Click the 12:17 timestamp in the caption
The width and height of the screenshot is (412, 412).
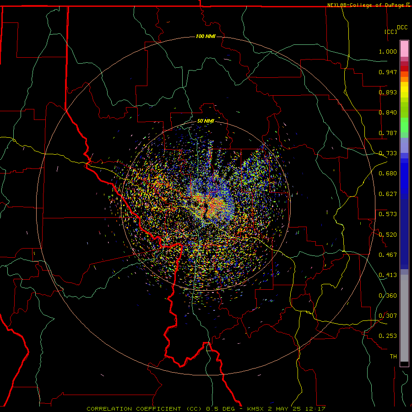(315, 409)
